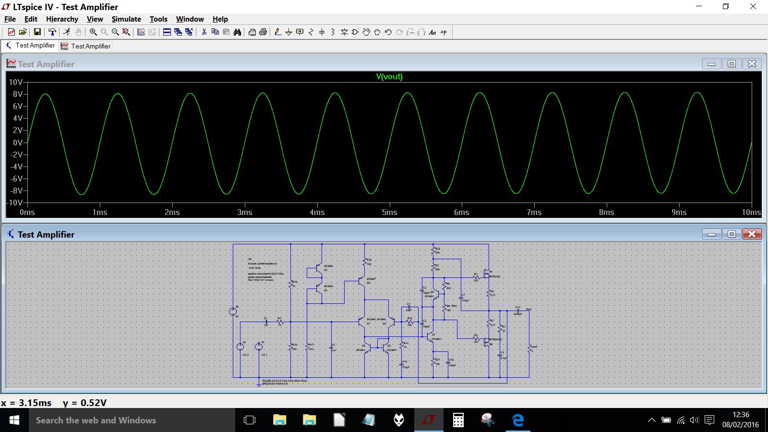Maximize the schematic panel
The width and height of the screenshot is (768, 432).
coord(732,234)
